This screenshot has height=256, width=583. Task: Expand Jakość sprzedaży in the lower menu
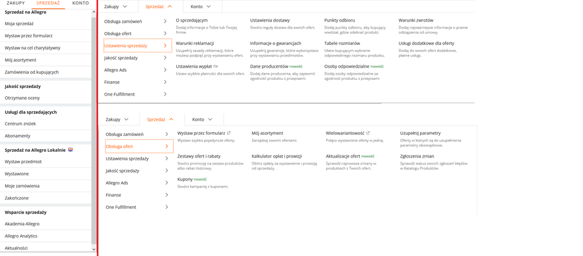(137, 171)
